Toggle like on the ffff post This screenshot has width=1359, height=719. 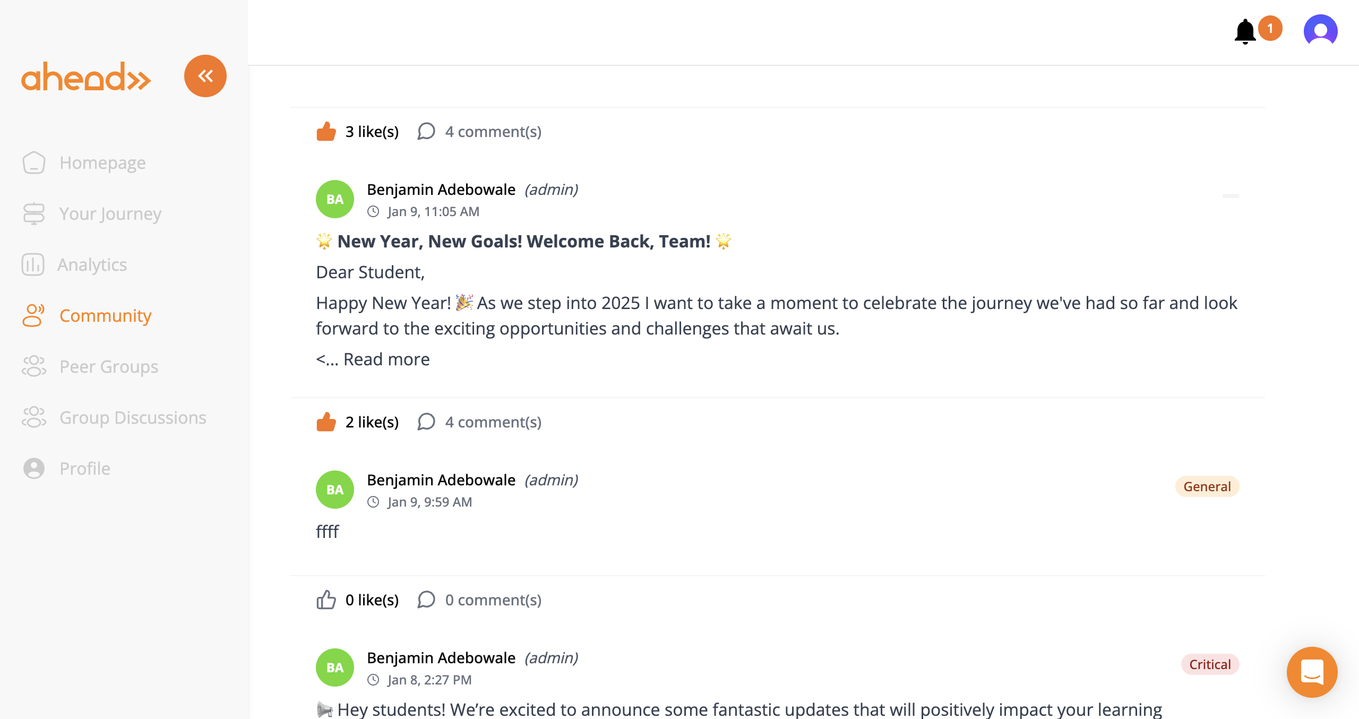coord(326,421)
